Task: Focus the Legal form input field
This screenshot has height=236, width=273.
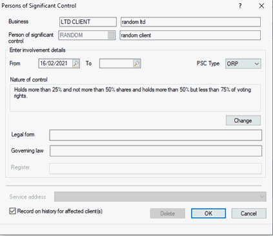Action: pos(156,135)
